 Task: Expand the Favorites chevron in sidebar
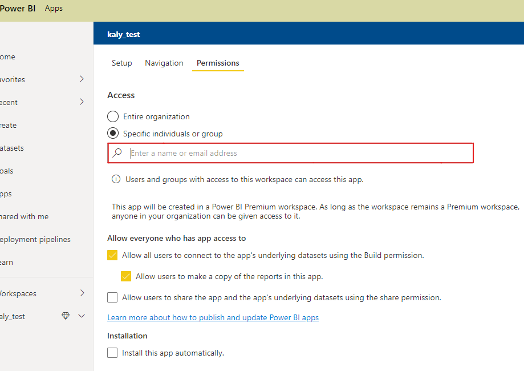click(82, 79)
